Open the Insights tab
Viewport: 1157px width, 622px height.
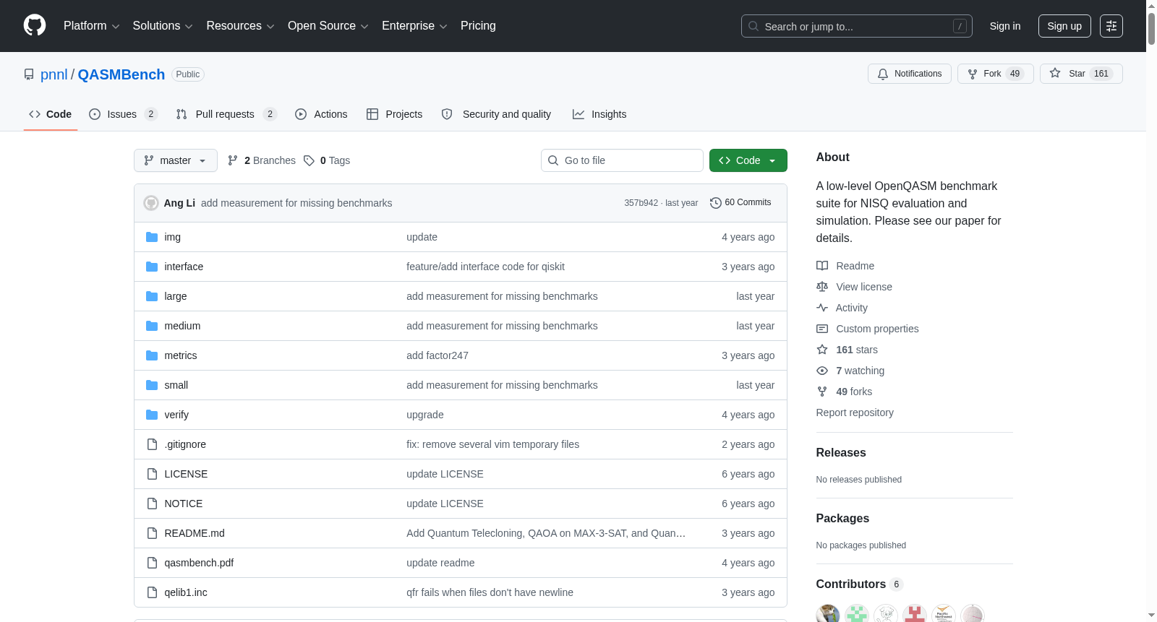[599, 114]
